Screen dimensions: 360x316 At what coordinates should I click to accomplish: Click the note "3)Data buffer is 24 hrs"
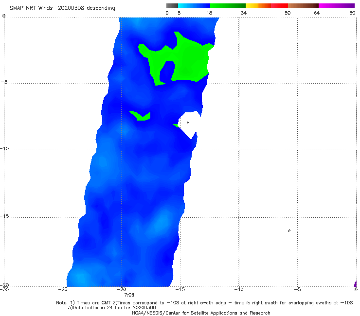112,308
